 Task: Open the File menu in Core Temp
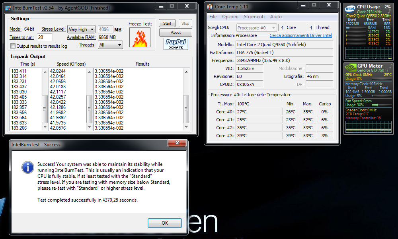click(x=213, y=16)
